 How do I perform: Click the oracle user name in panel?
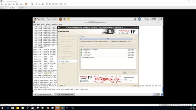[160, 19]
